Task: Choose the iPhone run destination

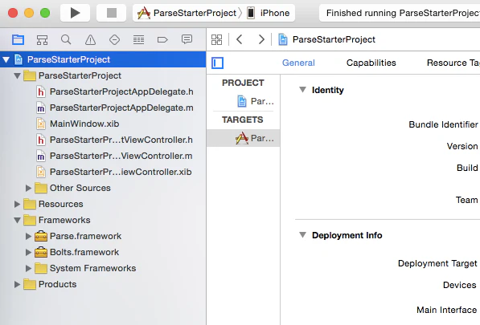Action: point(269,13)
